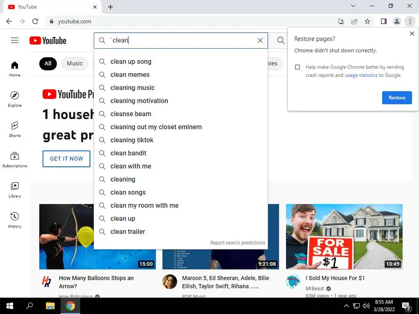Open Chrome three-dot menu
Image resolution: width=419 pixels, height=314 pixels.
tap(410, 21)
